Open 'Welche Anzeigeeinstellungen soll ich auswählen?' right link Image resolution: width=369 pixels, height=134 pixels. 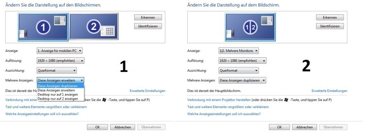(x=224, y=114)
